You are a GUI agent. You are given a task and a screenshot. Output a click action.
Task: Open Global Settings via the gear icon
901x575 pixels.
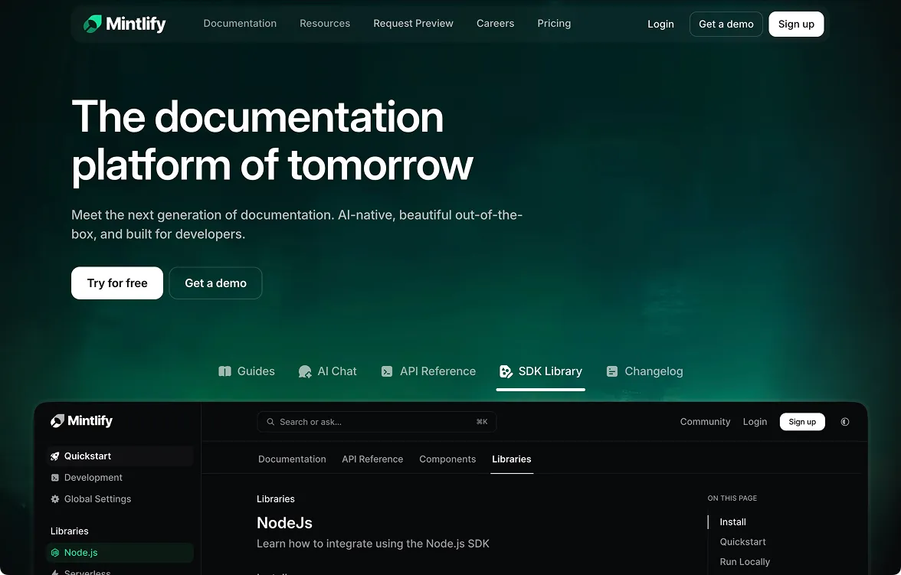[54, 498]
